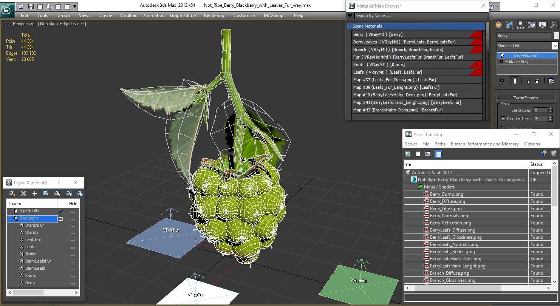This screenshot has width=560, height=306.
Task: Open Material/Map Browser options arrow
Action: (350, 16)
